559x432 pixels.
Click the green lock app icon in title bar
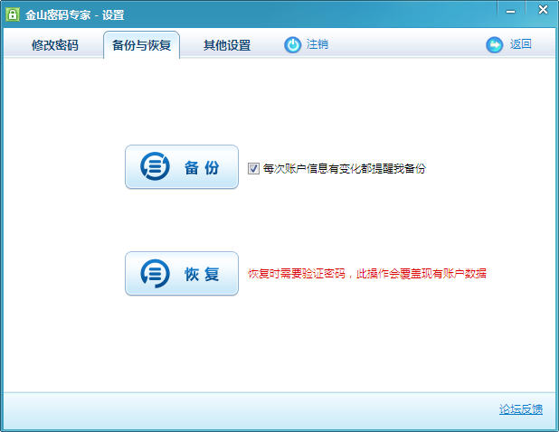(14, 14)
